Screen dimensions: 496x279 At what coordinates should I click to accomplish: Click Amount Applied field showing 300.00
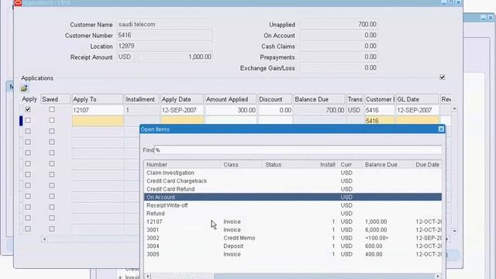coord(231,110)
